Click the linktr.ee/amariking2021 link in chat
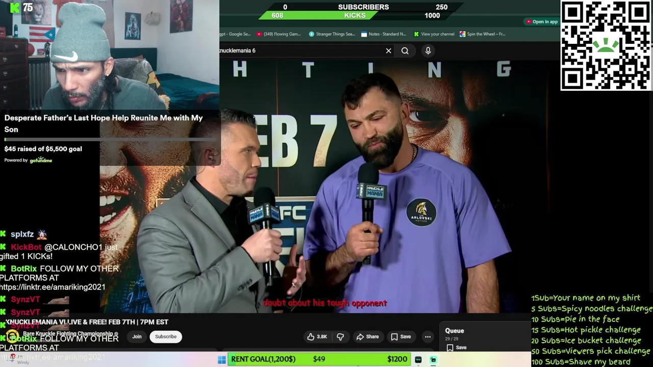The height and width of the screenshot is (367, 653). pyautogui.click(x=53, y=287)
